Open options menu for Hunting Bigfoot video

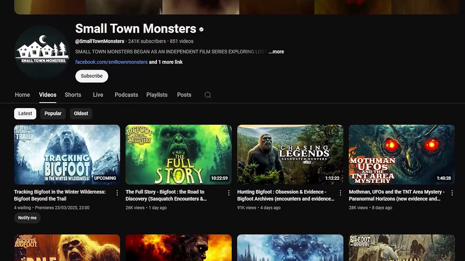pos(340,193)
